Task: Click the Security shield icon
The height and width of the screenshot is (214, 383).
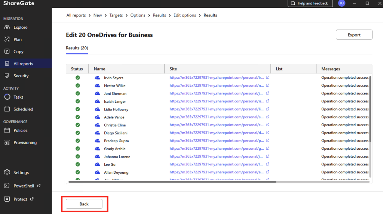Action: pyautogui.click(x=7, y=76)
